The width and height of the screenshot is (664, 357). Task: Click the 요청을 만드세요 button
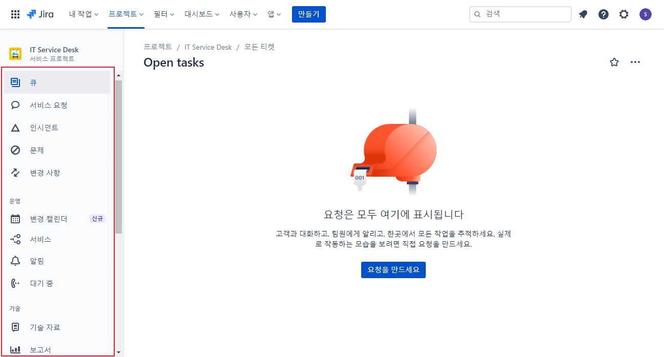click(x=393, y=270)
